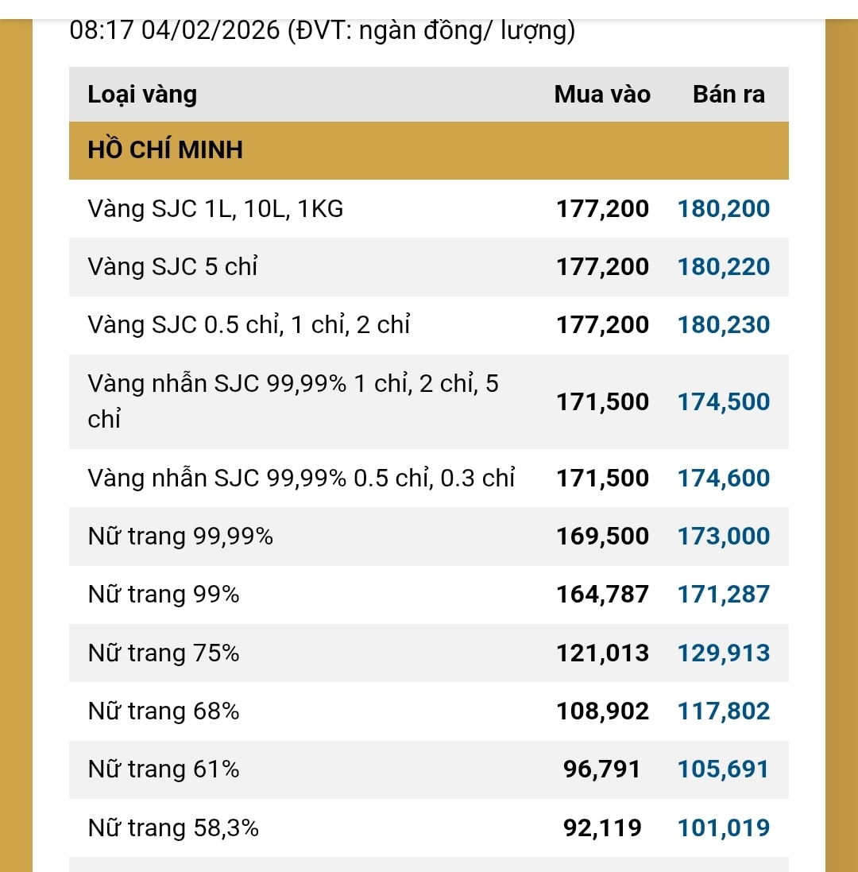Click sell price 174,600
Viewport: 858px width, 872px height.
click(x=724, y=479)
